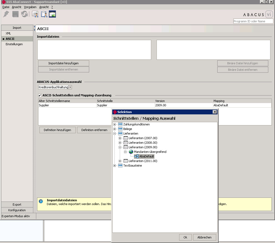Click the left Importdateien list box
275x243 pixels.
[x=94, y=50]
